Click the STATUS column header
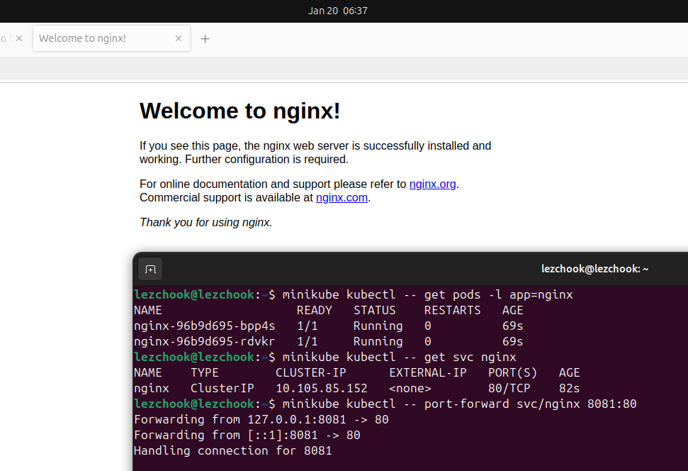 click(375, 310)
